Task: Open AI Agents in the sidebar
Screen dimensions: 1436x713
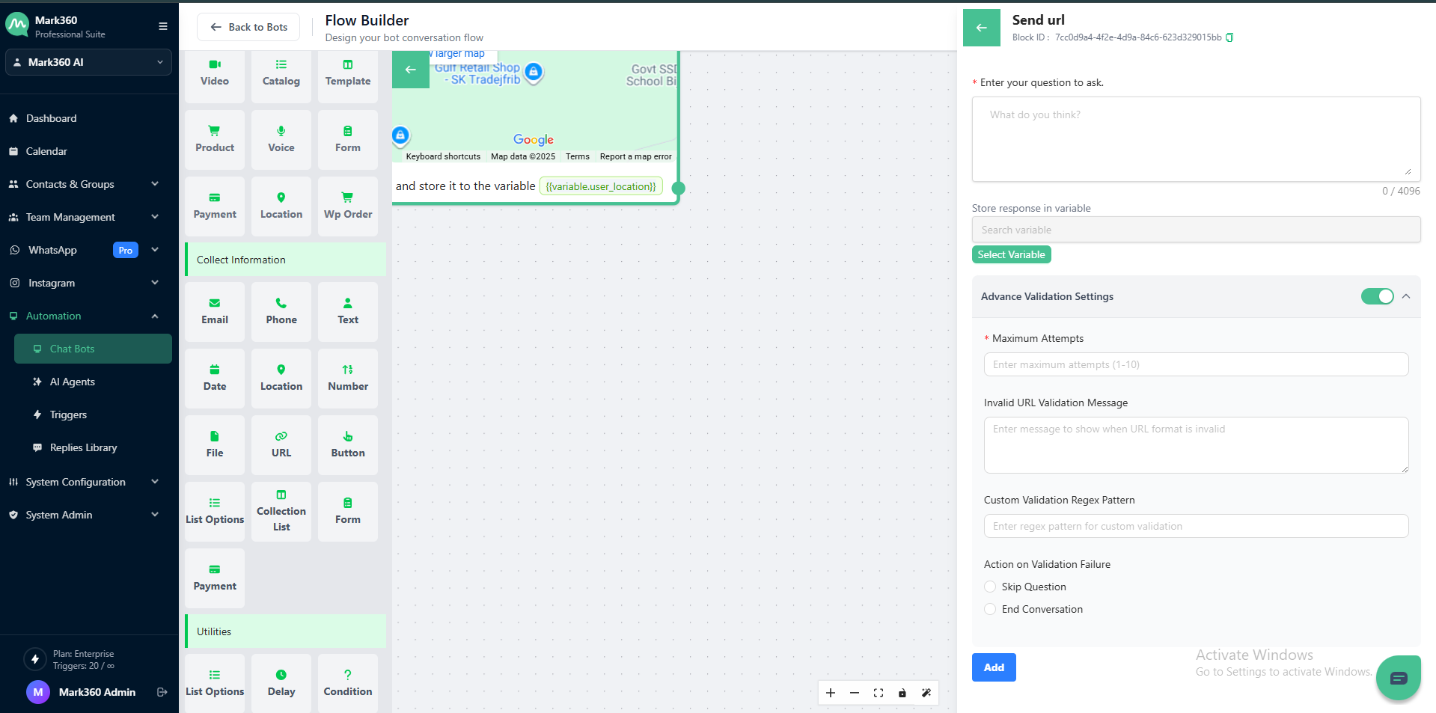Action: pyautogui.click(x=73, y=382)
